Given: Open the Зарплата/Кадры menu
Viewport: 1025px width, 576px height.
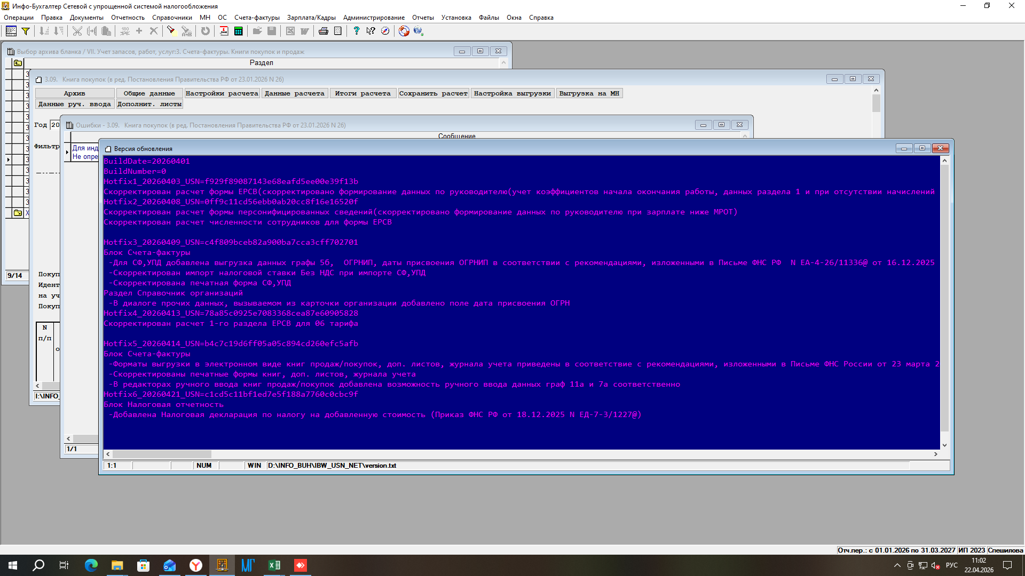Looking at the screenshot, I should (x=311, y=18).
